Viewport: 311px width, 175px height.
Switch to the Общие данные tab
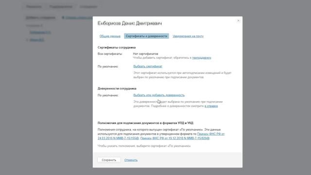point(110,36)
